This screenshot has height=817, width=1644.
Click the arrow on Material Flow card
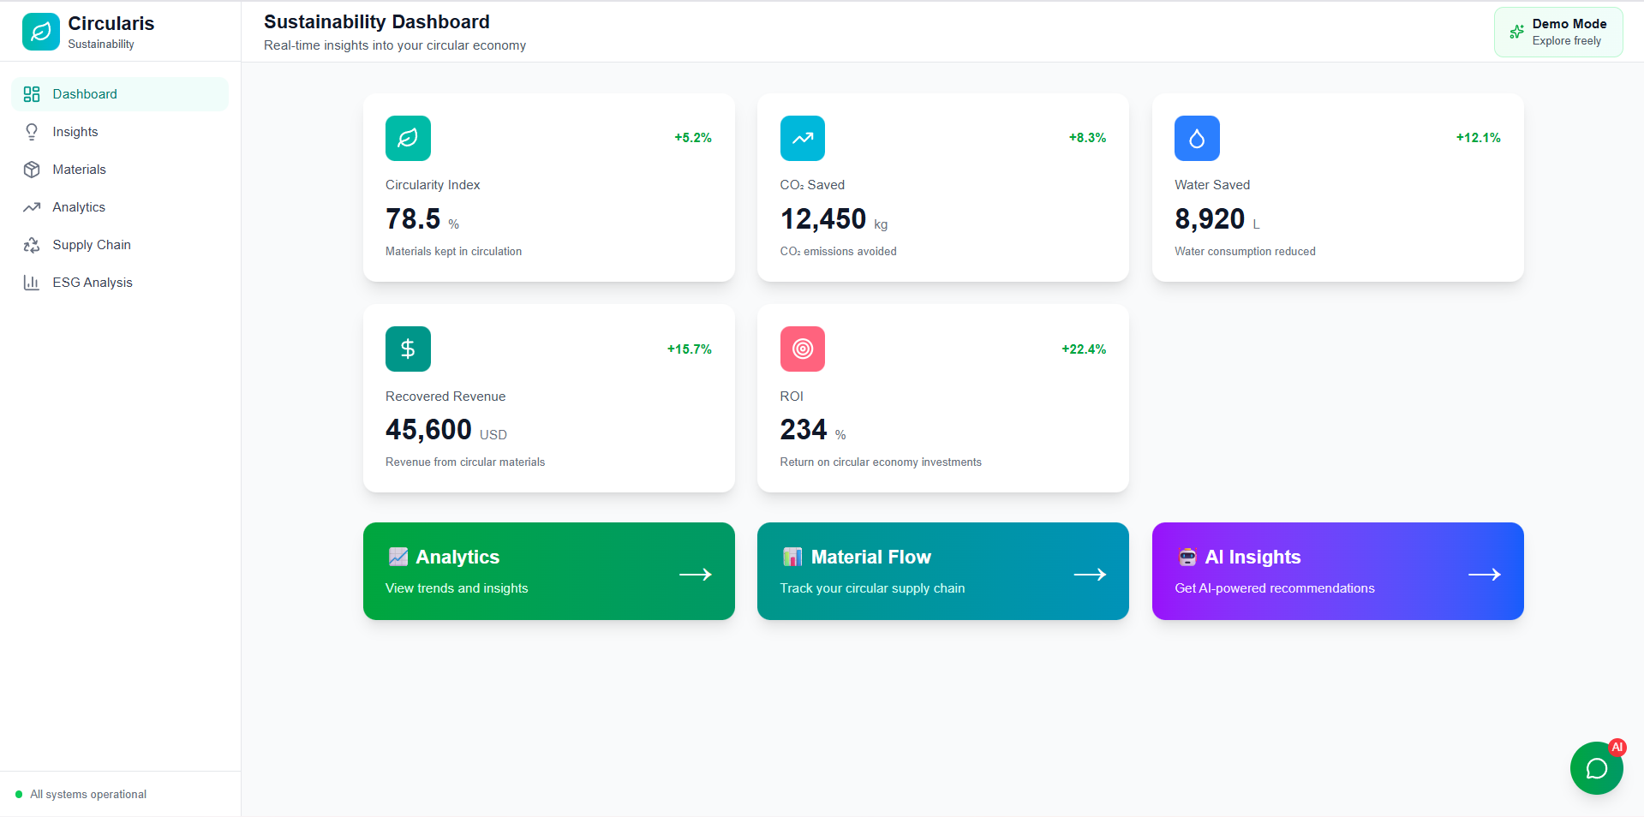point(1090,575)
